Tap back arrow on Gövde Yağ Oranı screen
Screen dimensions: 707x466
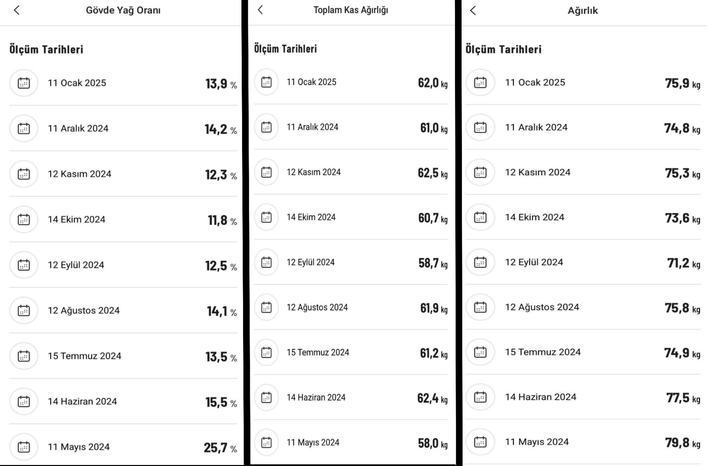pos(17,10)
